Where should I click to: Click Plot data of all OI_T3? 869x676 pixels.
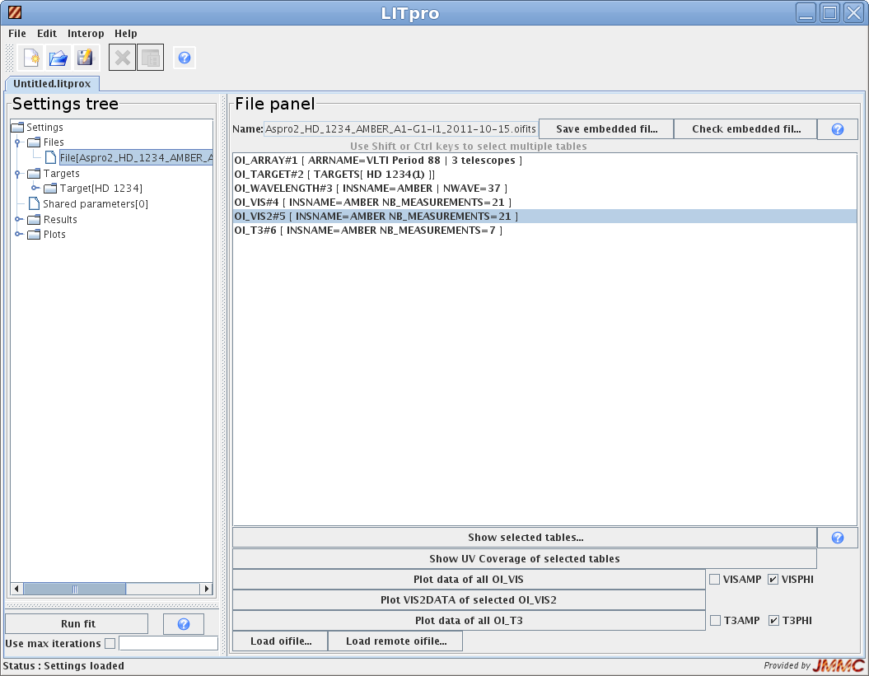point(469,620)
